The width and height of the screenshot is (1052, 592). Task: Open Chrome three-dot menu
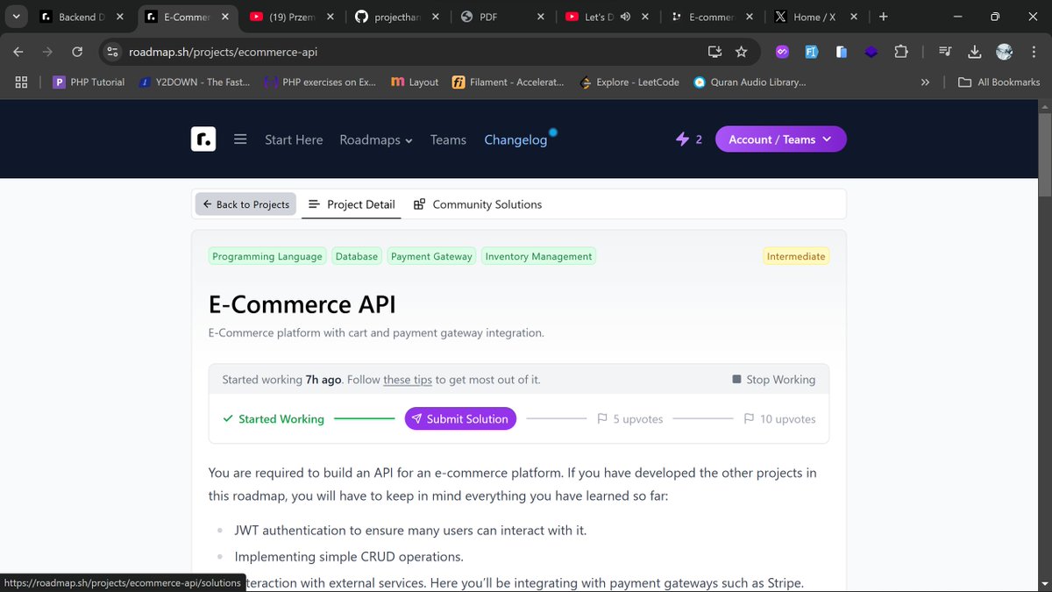1034,52
